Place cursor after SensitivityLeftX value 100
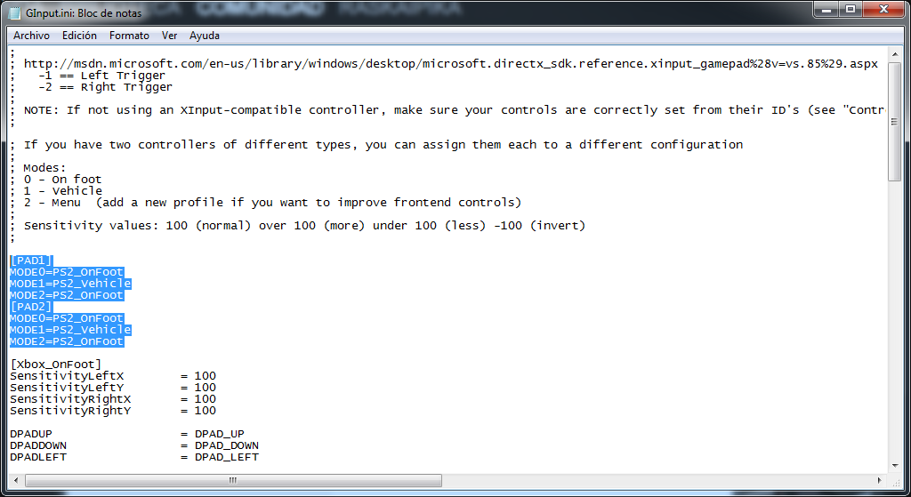 point(217,376)
